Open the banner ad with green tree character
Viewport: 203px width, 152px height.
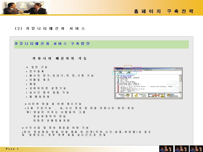[124, 95]
